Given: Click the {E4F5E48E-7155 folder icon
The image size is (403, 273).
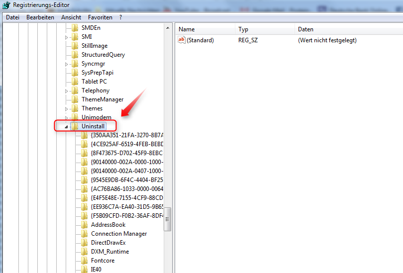Looking at the screenshot, I should point(84,198).
